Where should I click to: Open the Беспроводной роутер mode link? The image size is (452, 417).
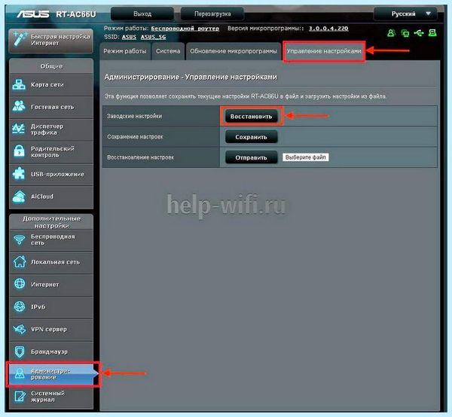(x=185, y=29)
